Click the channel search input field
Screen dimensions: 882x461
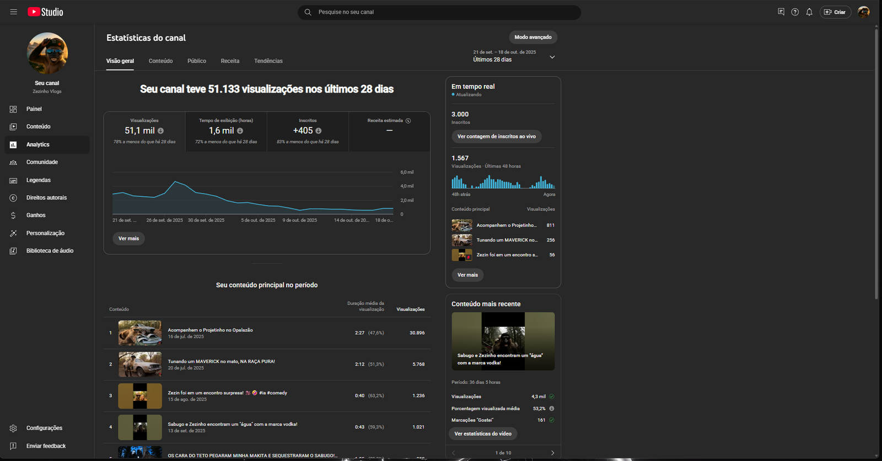(x=441, y=12)
